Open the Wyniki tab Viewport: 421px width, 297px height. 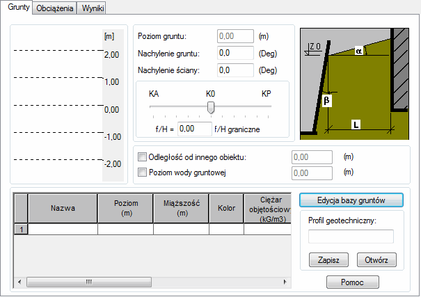[x=93, y=8]
